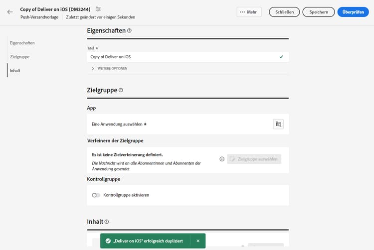Click the 'Zuletzt geändert vor einigen Sekunden' text
Viewport: 374px width, 250px height.
[101, 17]
